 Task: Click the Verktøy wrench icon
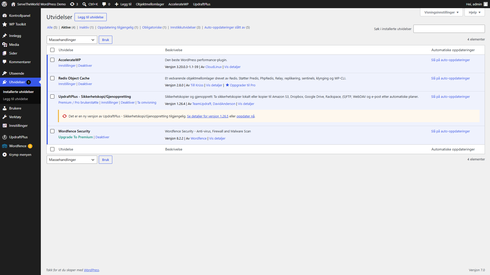coord(5,117)
